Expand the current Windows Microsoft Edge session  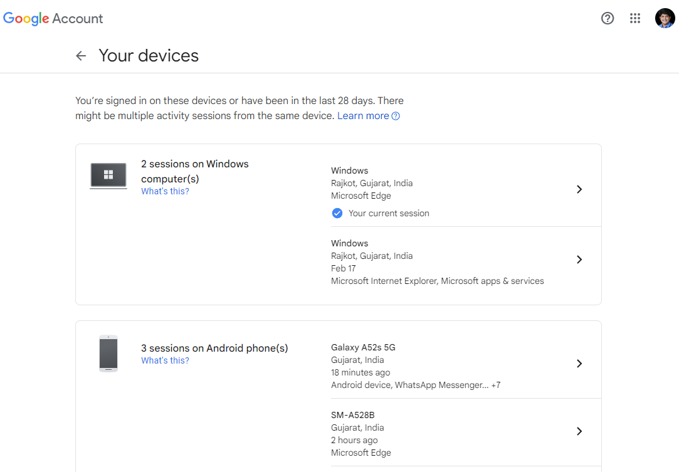(579, 189)
